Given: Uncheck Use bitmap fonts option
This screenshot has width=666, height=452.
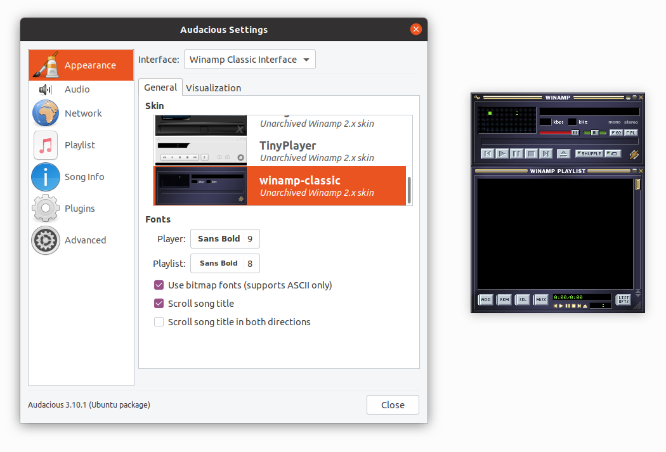Looking at the screenshot, I should click(159, 285).
